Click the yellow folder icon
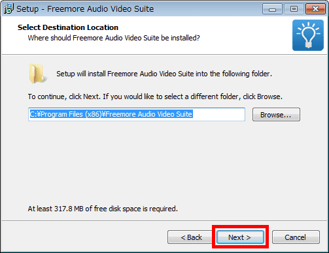The image size is (329, 253). pos(38,74)
